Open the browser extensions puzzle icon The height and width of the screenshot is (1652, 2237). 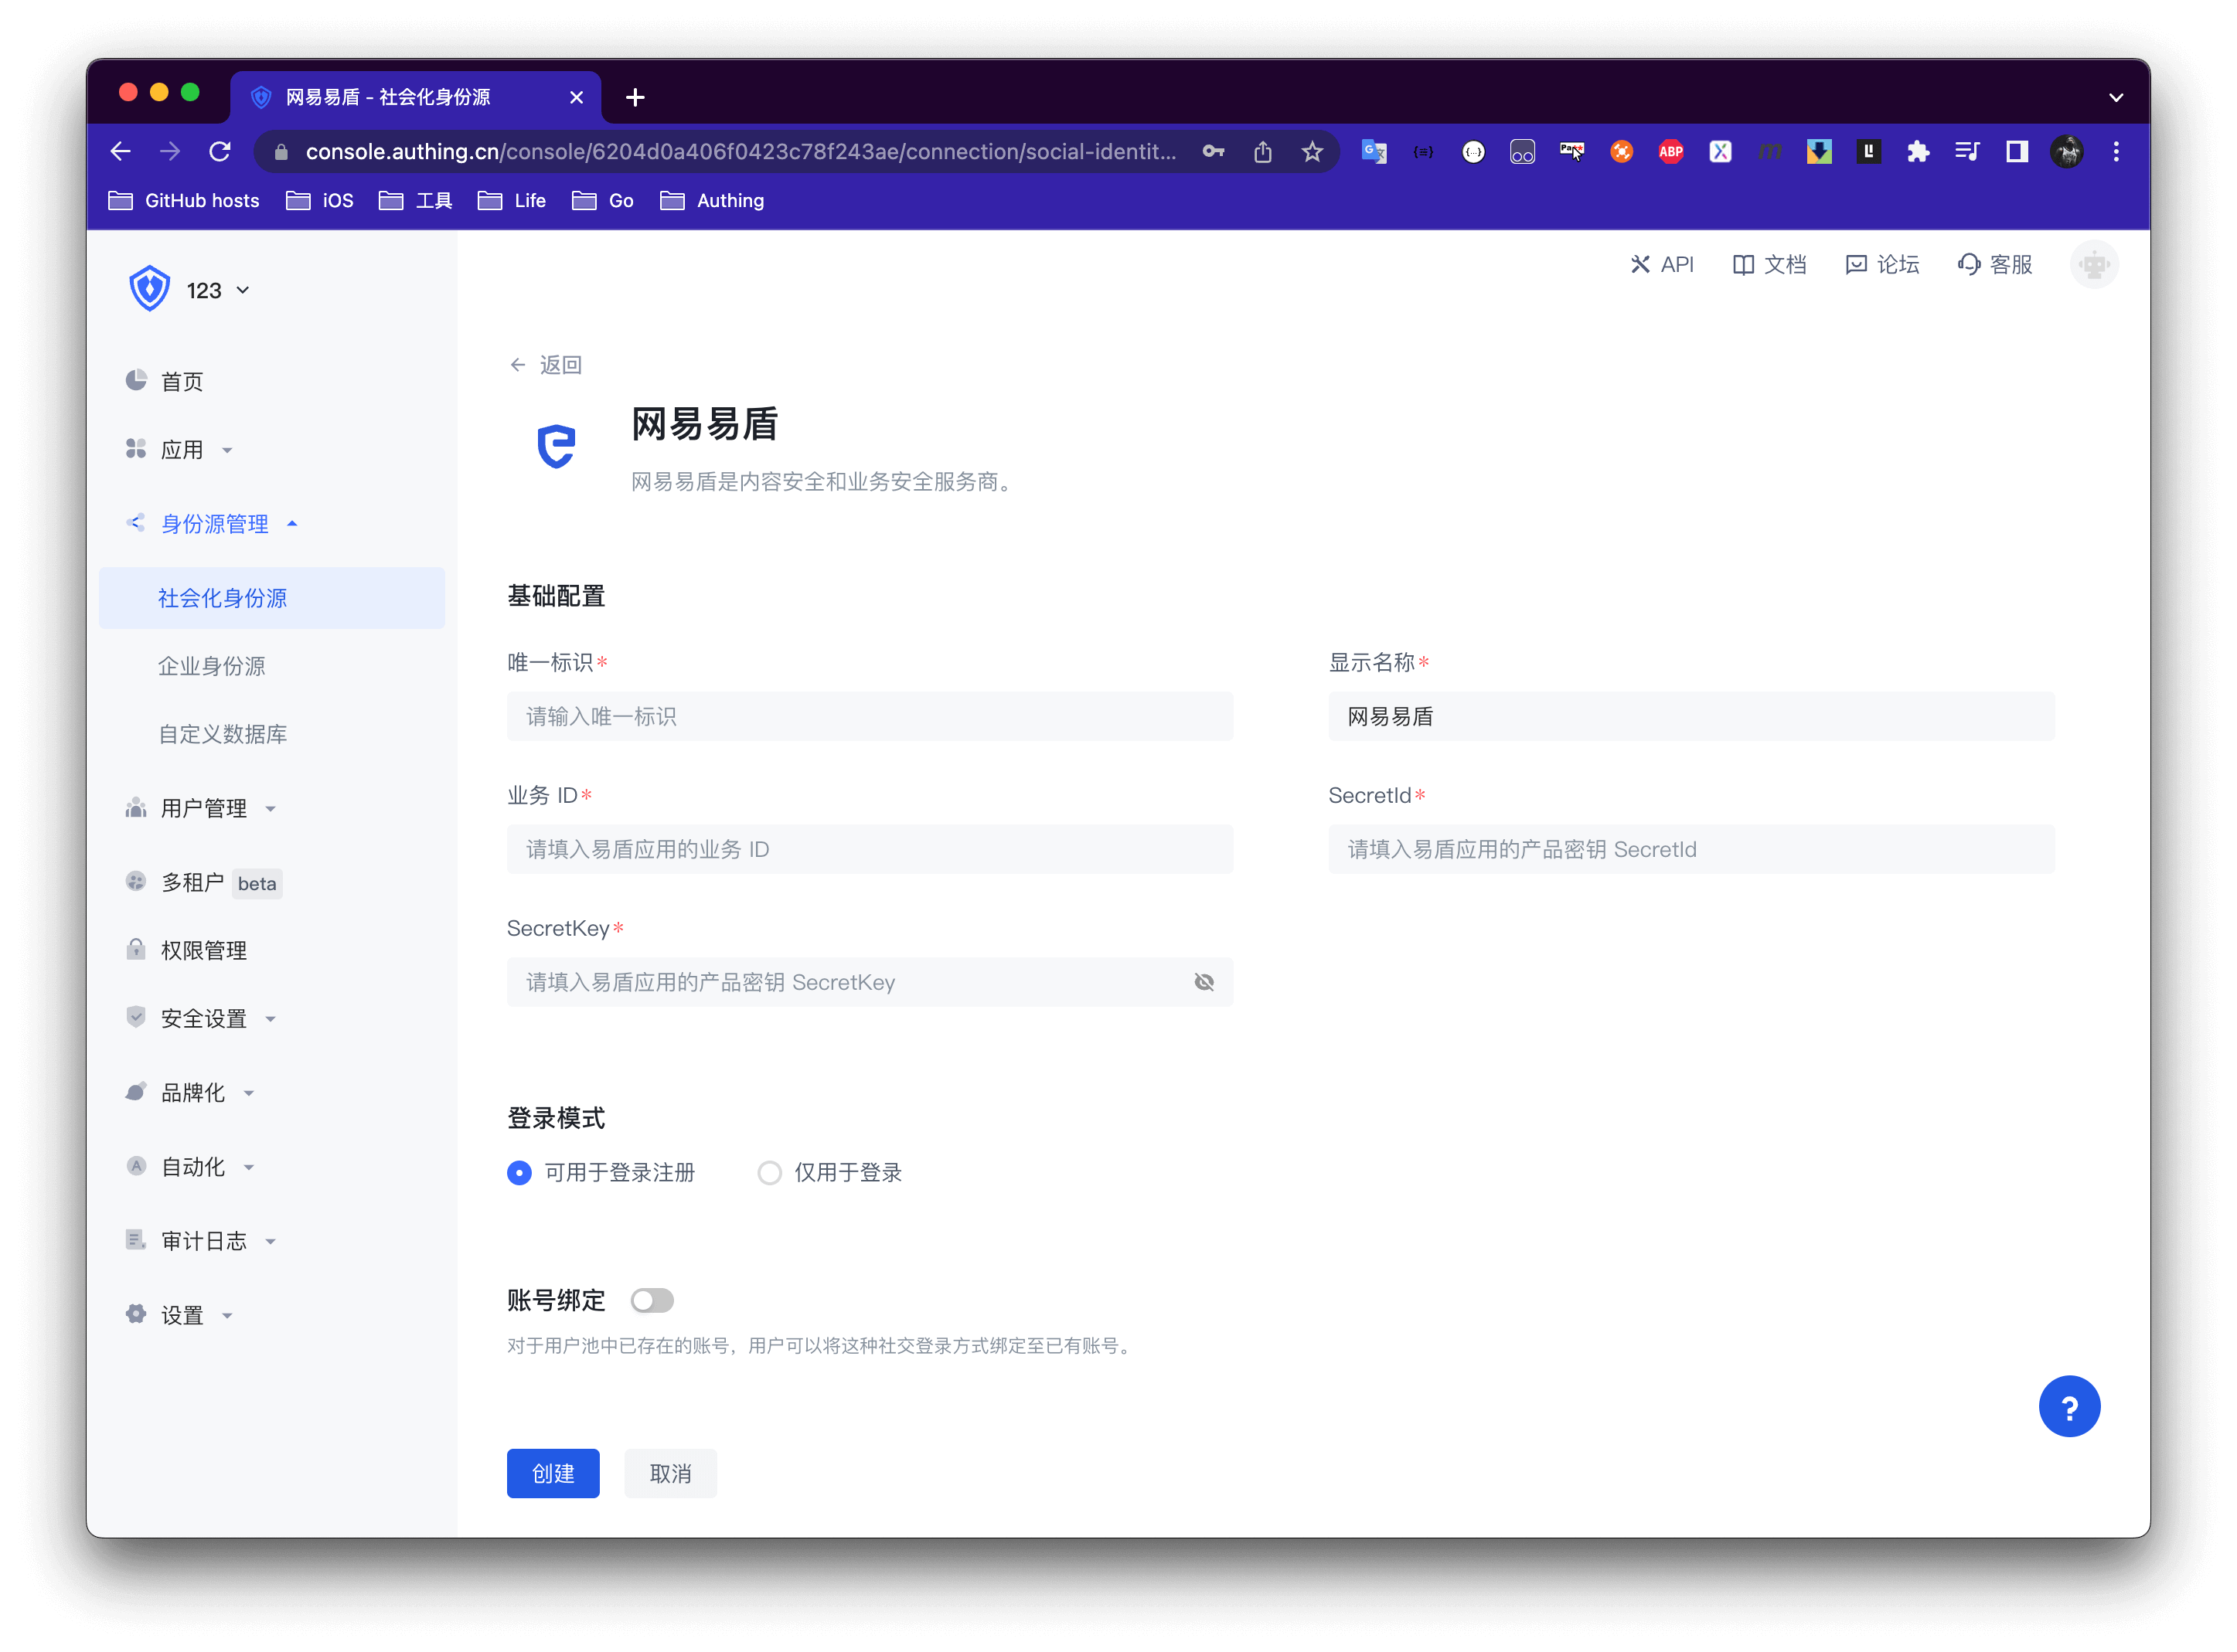tap(1917, 152)
